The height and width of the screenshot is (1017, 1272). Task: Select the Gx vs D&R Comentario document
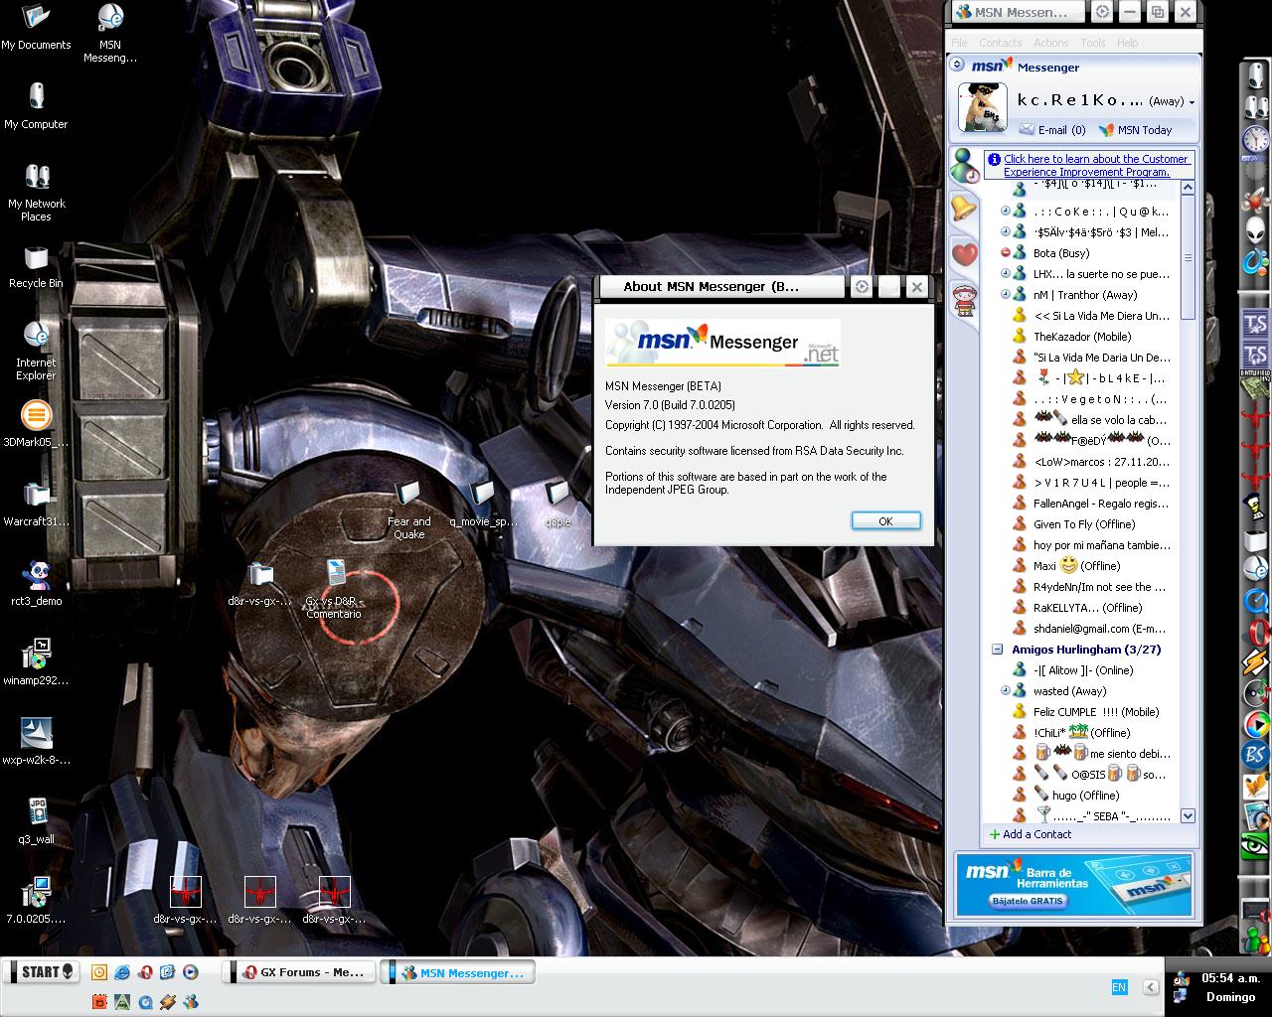click(334, 589)
